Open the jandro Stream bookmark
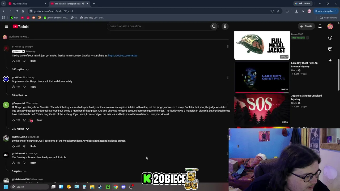This screenshot has width=340, height=191. point(56,18)
